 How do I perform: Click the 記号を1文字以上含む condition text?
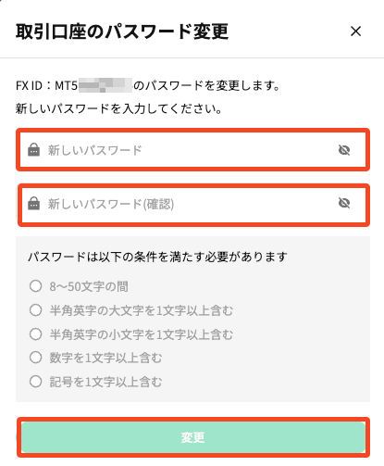(x=105, y=382)
